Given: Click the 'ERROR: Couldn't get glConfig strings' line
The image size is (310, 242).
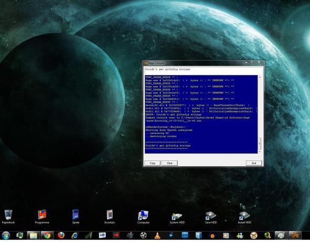Looking at the screenshot, I should click(173, 114).
